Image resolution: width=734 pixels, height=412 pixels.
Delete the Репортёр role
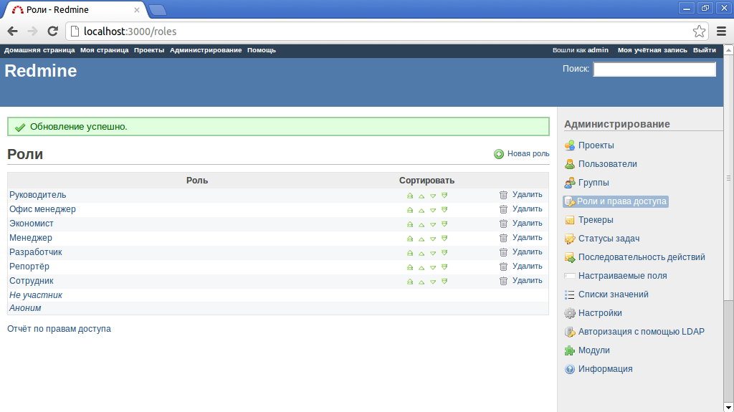[x=527, y=267]
